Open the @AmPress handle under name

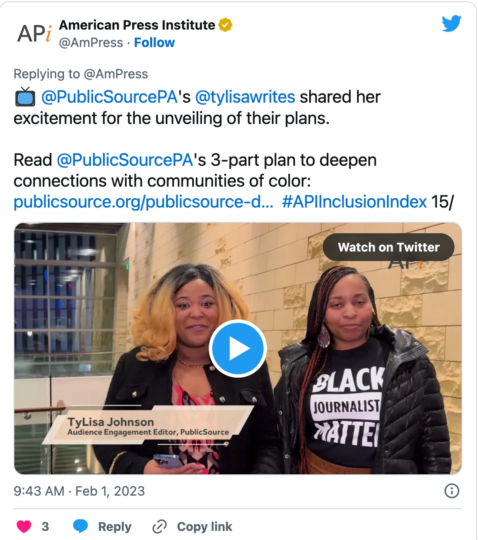click(91, 43)
